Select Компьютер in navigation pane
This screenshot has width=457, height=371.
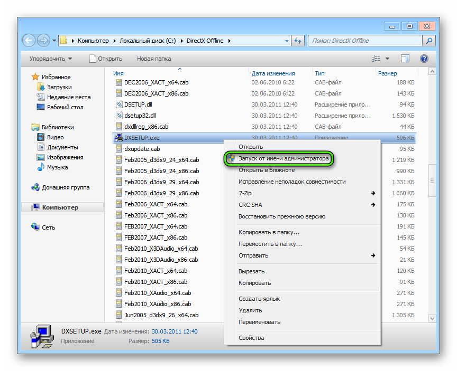62,207
